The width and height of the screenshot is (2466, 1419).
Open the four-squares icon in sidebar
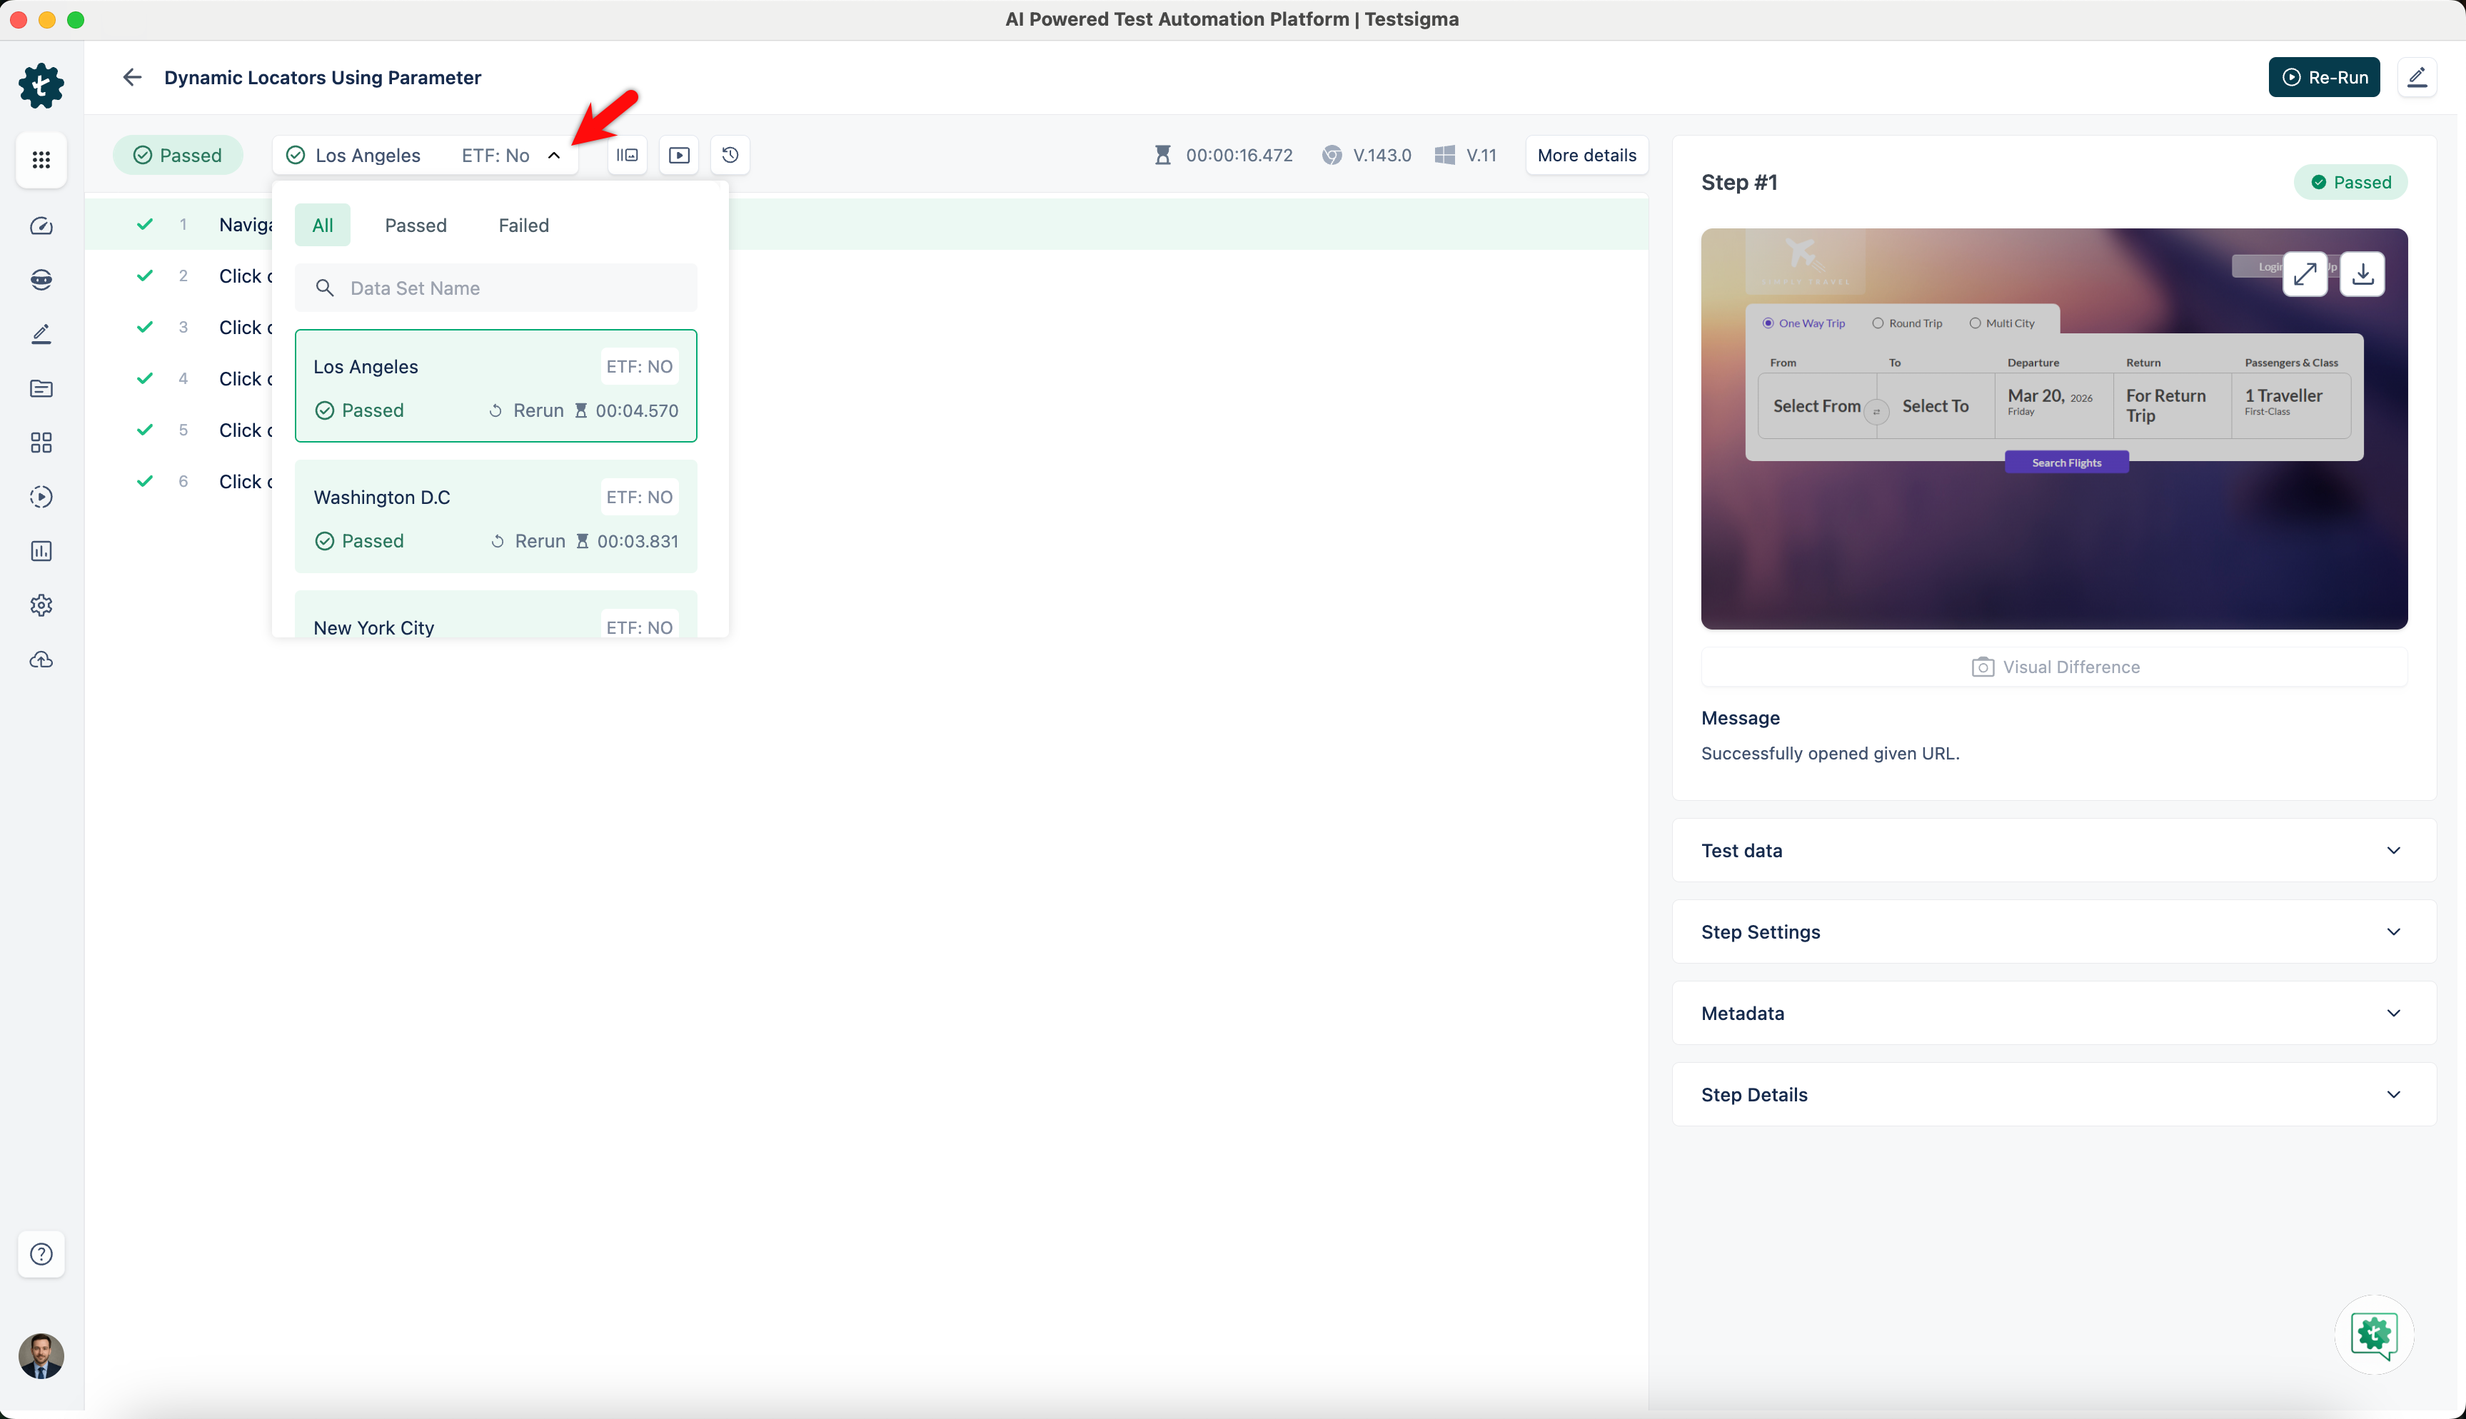tap(41, 443)
